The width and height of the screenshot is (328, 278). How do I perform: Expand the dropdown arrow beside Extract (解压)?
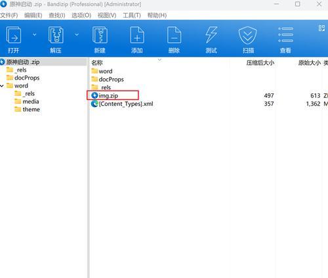(x=77, y=34)
